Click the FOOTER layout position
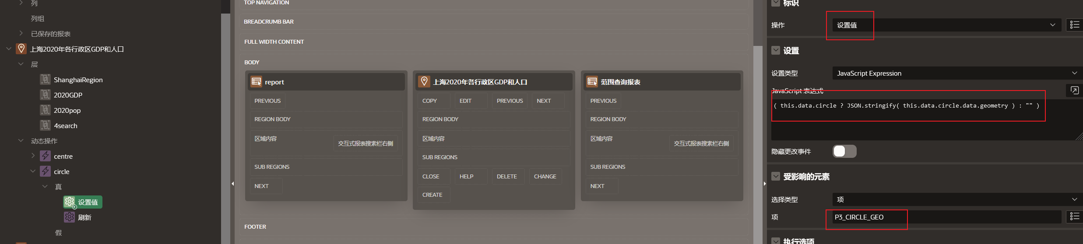Viewport: 1083px width, 244px height. point(493,227)
